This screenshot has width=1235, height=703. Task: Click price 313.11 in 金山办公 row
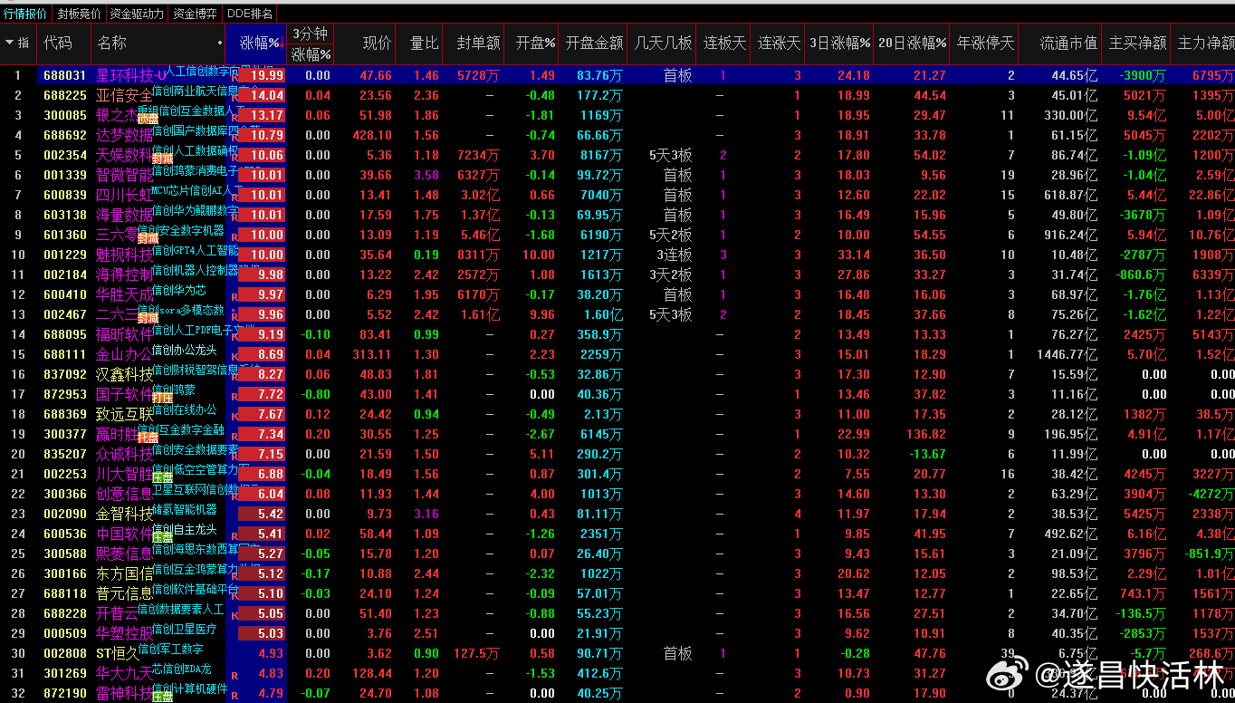[x=372, y=354]
